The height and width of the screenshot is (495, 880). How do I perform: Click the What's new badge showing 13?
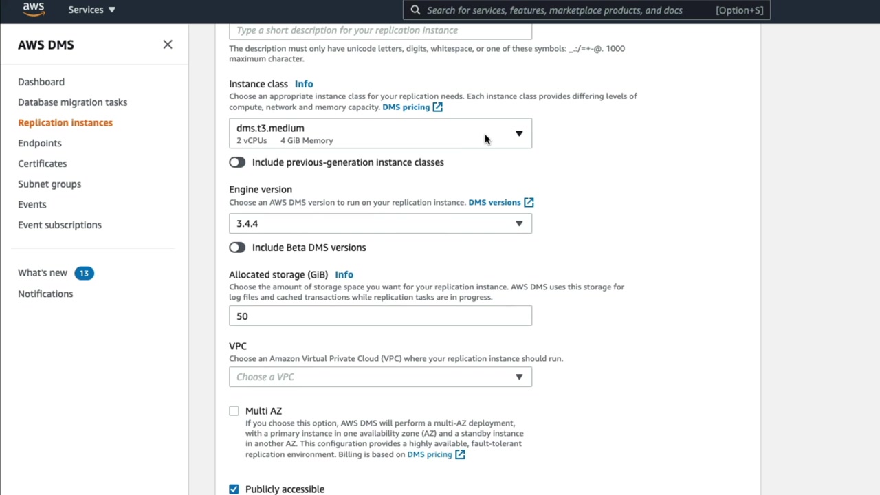coord(84,273)
